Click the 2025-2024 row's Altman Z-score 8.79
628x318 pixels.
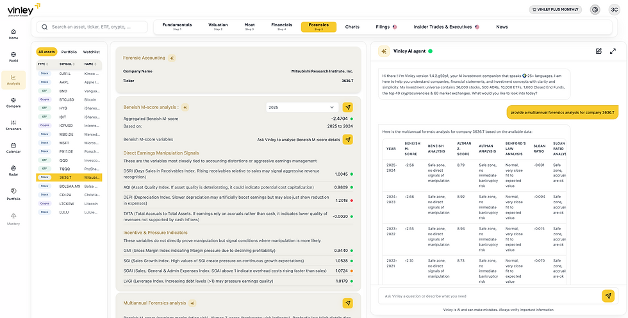click(461, 165)
